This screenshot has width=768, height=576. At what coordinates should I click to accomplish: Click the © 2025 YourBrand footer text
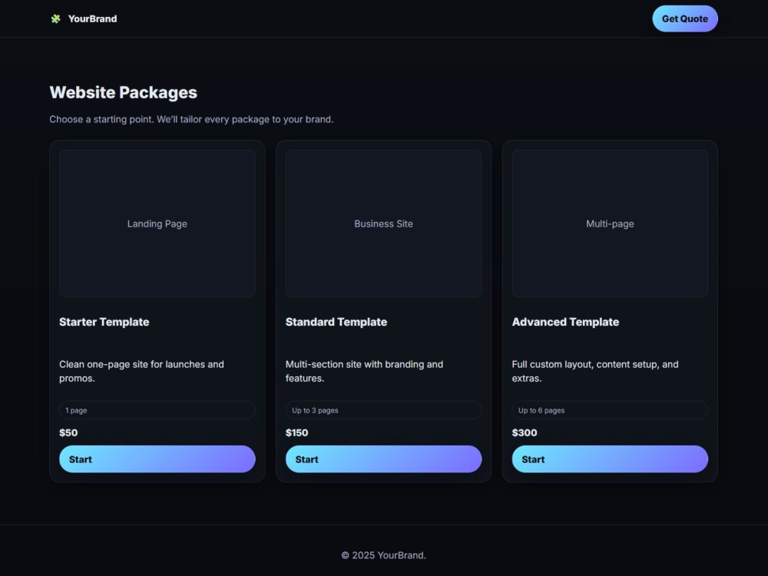pyautogui.click(x=383, y=555)
